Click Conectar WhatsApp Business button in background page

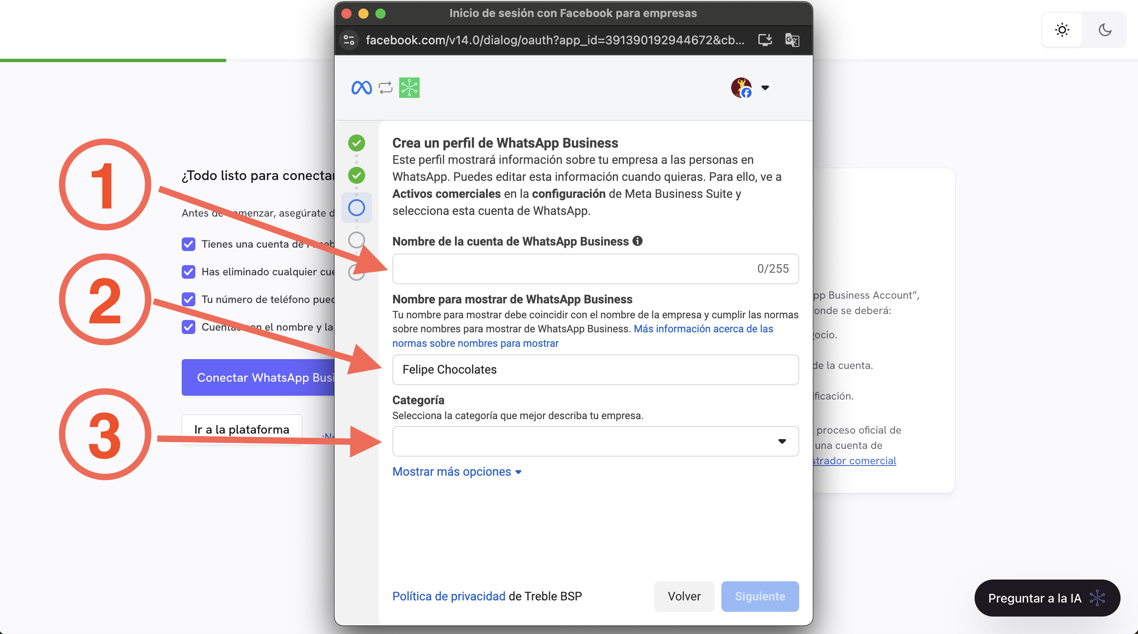pos(258,377)
